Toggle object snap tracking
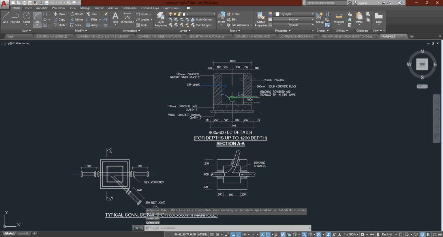Viewport: 443px width, 237px height. tap(262, 234)
